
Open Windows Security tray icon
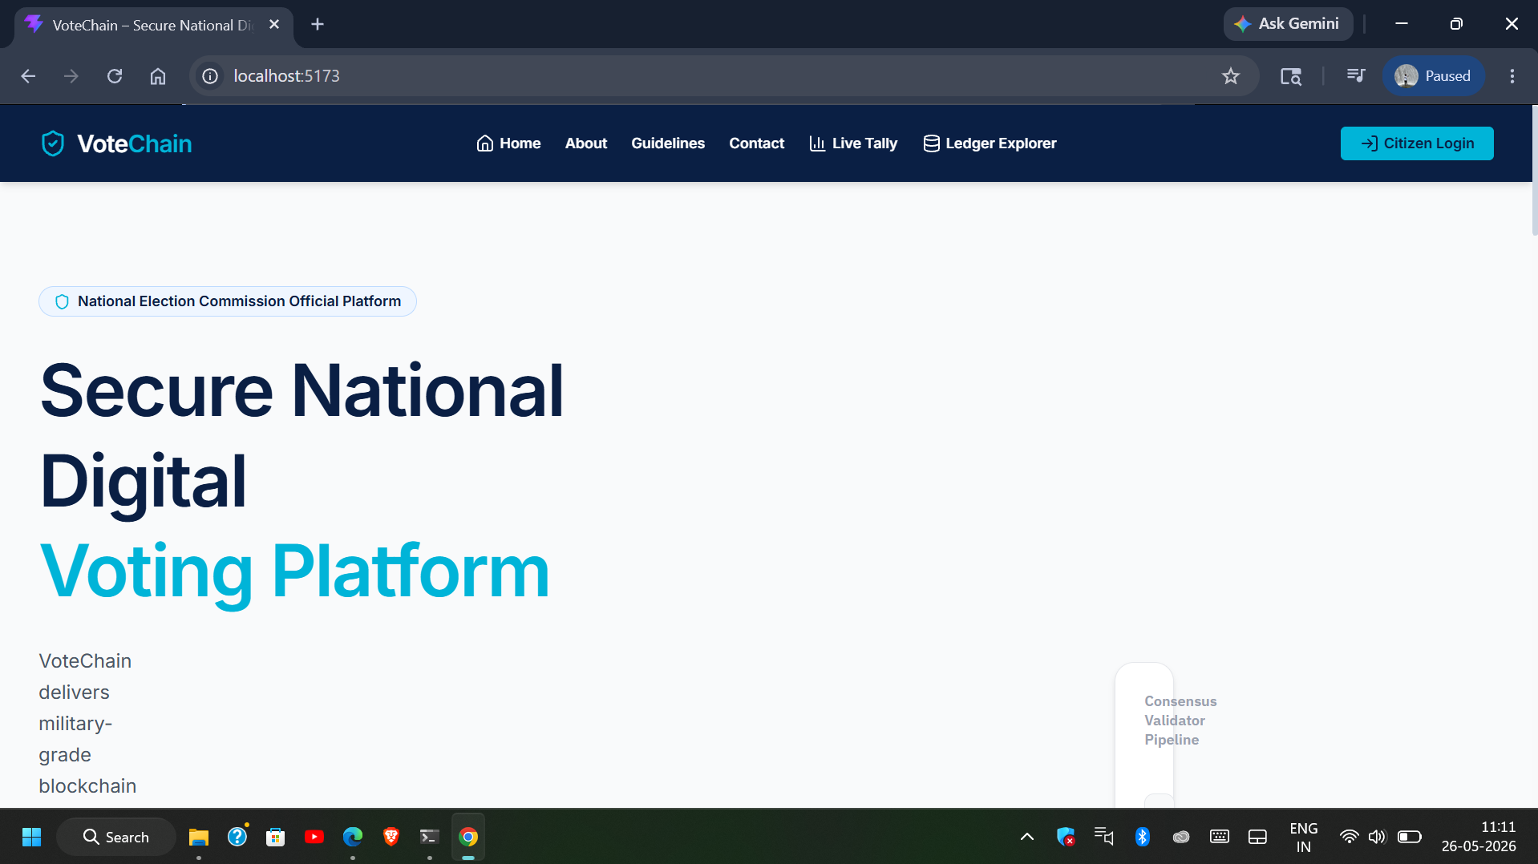point(1066,837)
